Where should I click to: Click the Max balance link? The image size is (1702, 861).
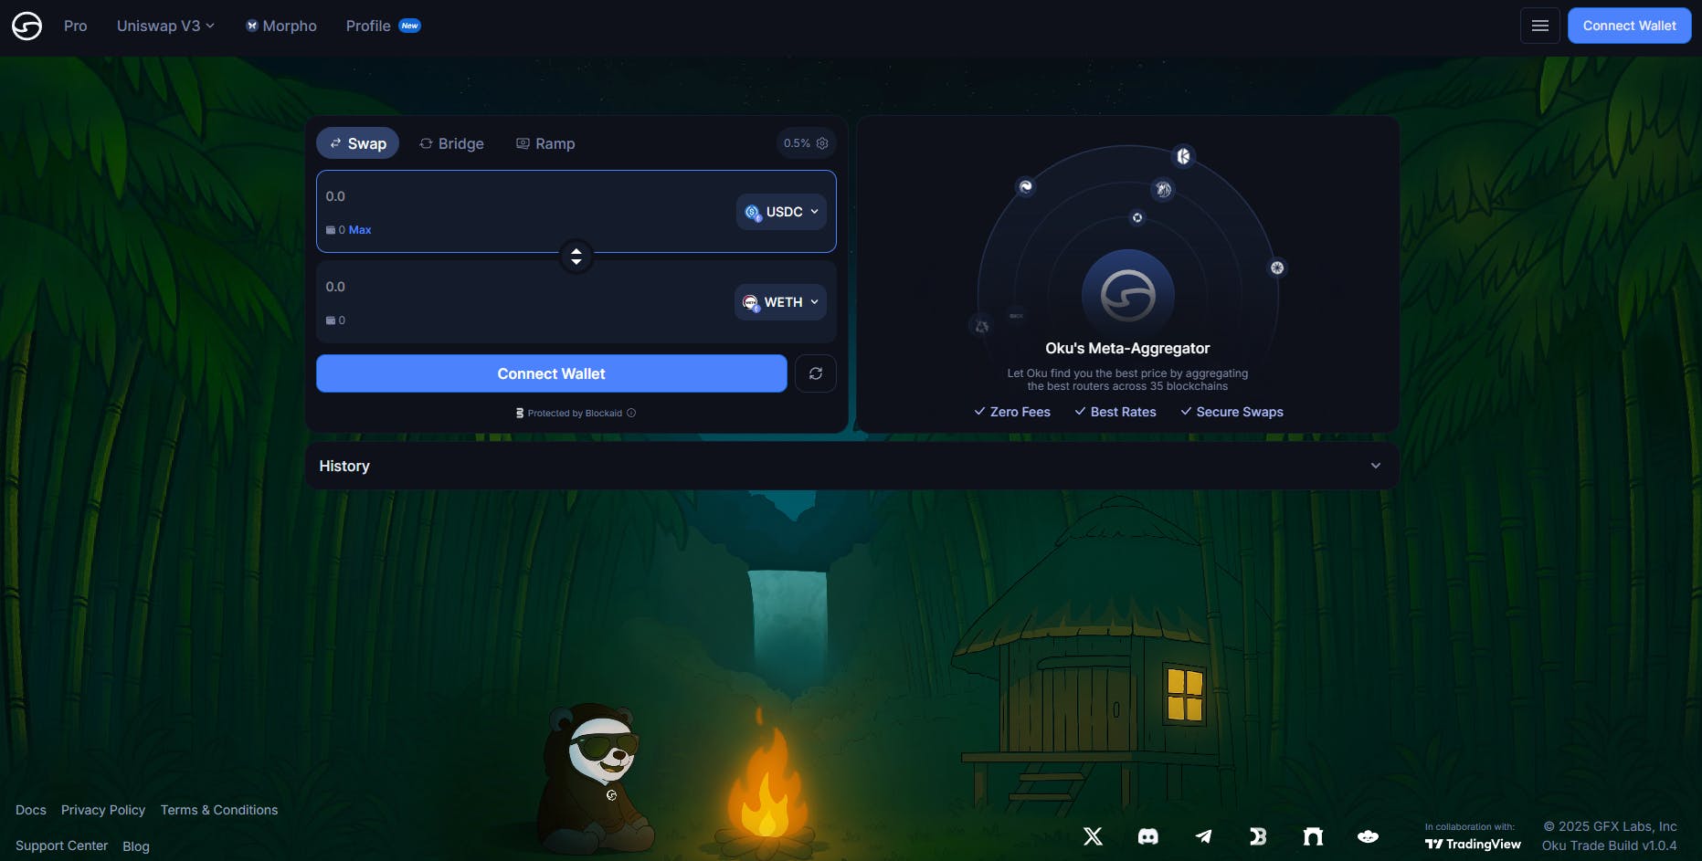358,229
